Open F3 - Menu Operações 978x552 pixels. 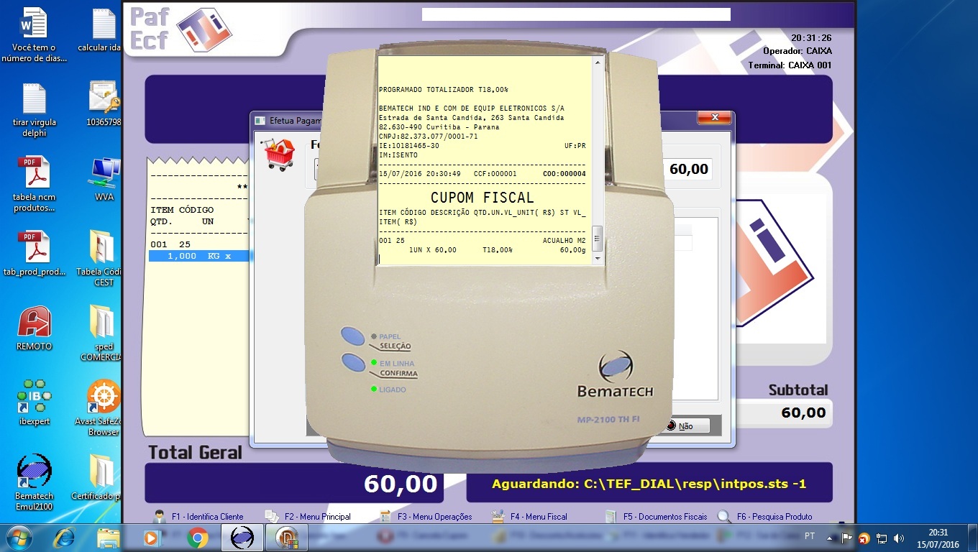tap(425, 516)
